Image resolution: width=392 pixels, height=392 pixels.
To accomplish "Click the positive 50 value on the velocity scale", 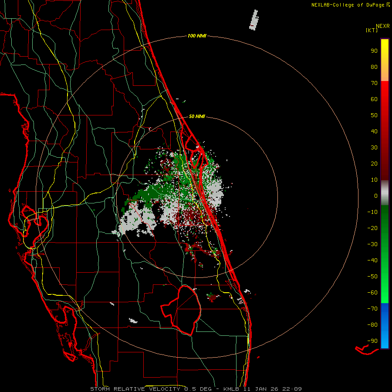I will [374, 115].
